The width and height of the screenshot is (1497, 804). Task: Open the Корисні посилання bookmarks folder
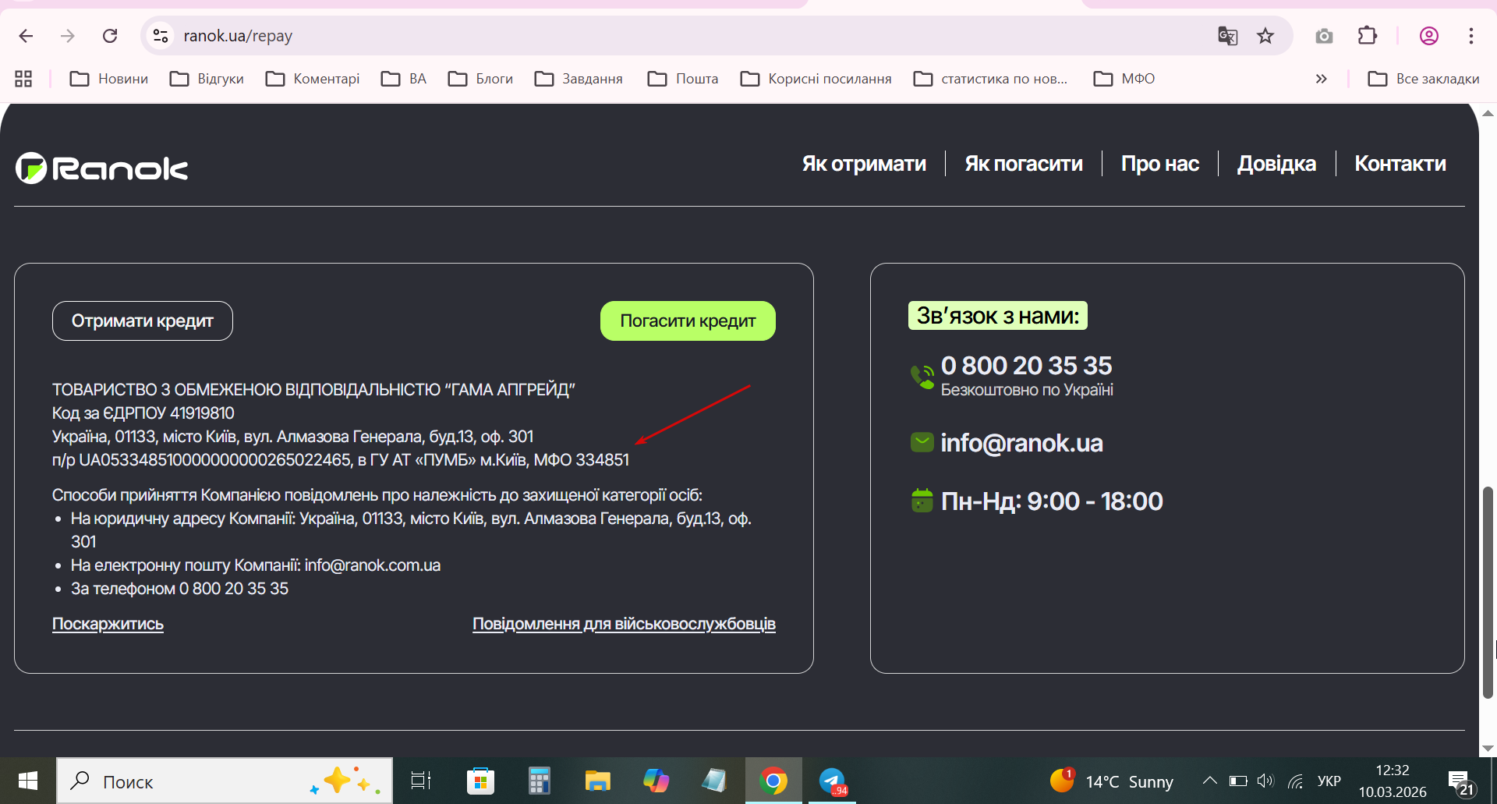click(x=816, y=79)
